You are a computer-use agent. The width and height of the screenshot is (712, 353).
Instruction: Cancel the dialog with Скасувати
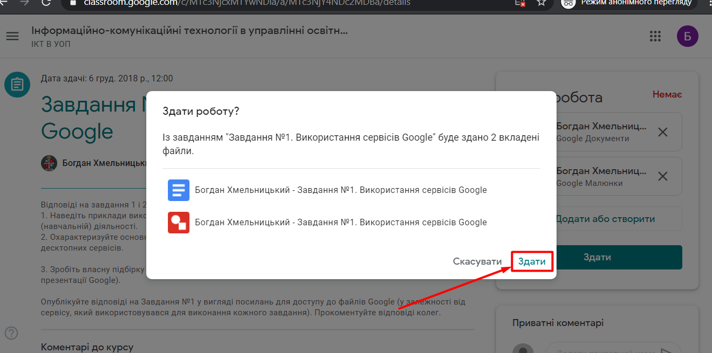(477, 261)
